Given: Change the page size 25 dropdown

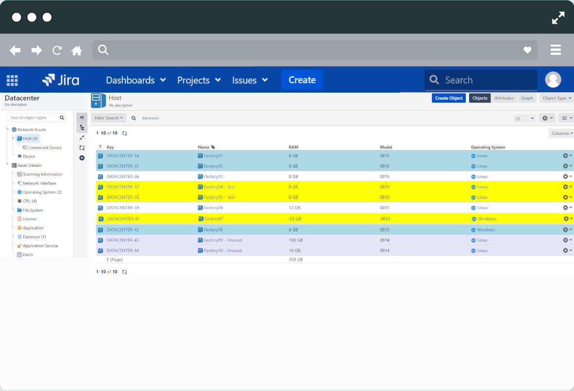Looking at the screenshot, I should (x=524, y=118).
